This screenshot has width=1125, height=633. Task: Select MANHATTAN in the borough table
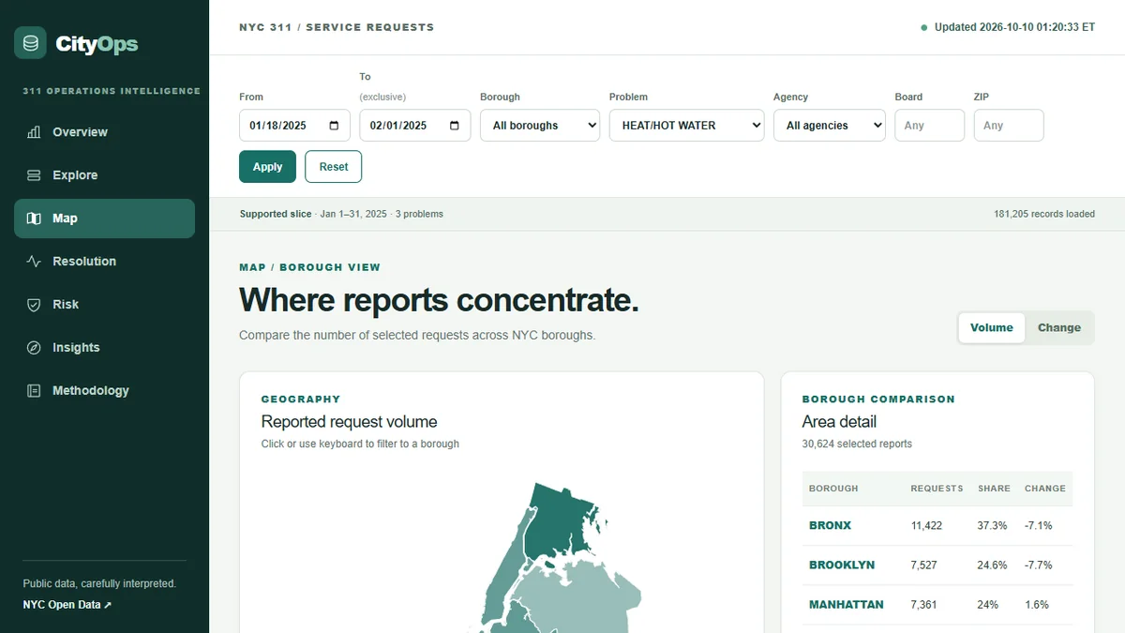(x=846, y=605)
